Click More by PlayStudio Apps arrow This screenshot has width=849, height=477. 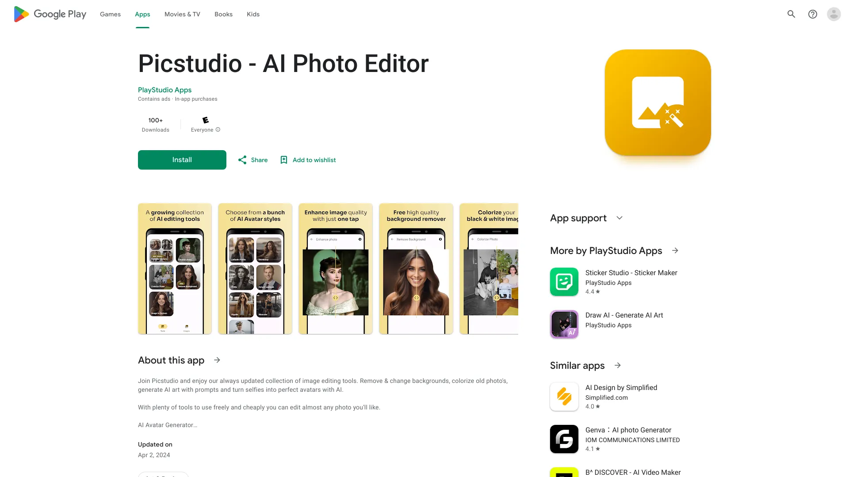[x=675, y=250]
